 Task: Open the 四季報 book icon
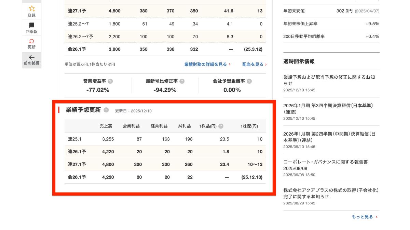[x=31, y=25]
